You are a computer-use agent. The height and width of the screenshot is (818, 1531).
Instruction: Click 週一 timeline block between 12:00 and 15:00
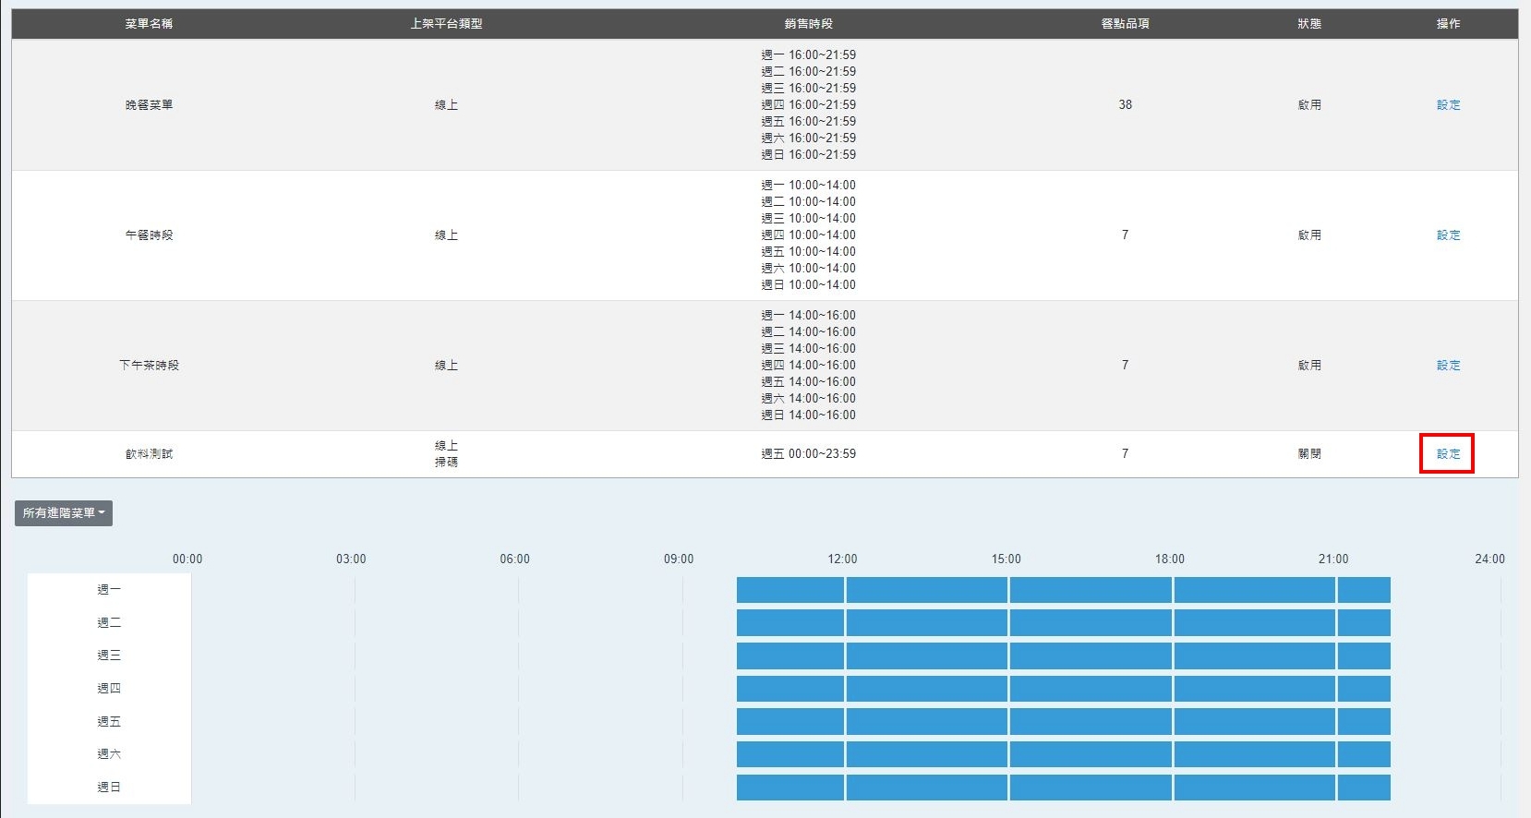tap(926, 590)
